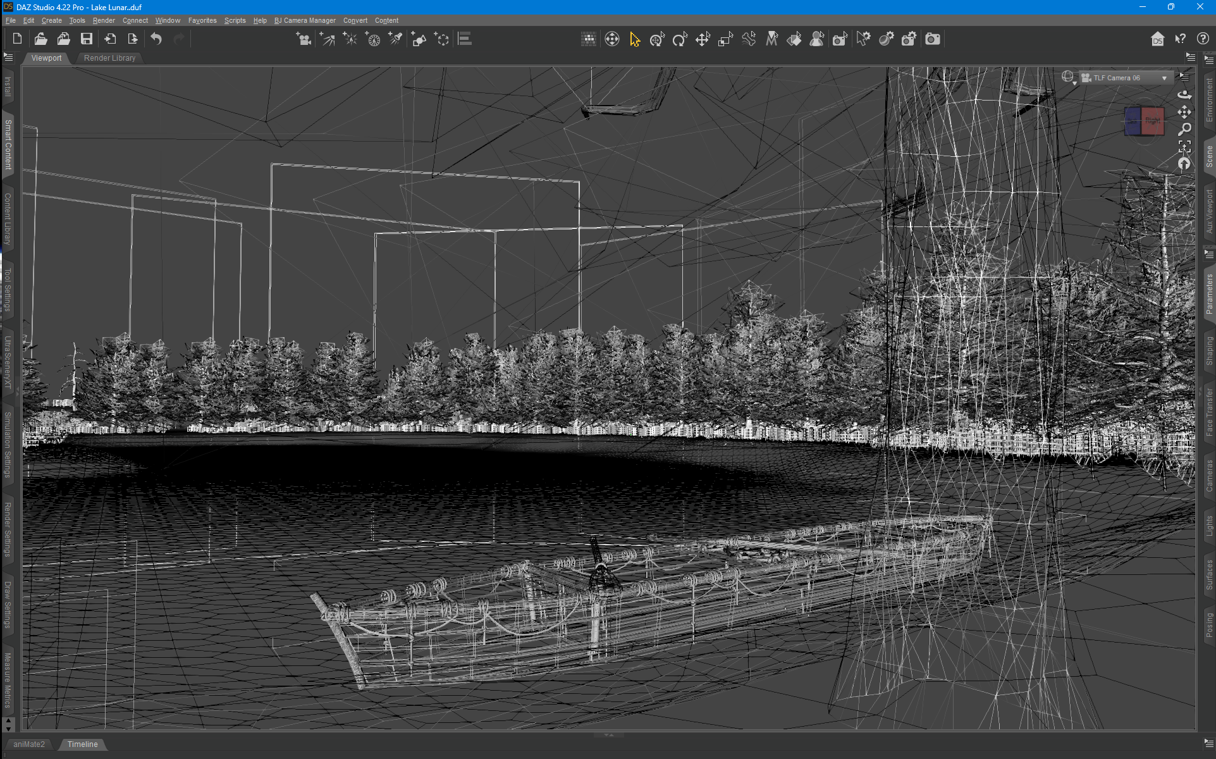This screenshot has width=1216, height=759.
Task: Create a new distant light
Action: 327,39
